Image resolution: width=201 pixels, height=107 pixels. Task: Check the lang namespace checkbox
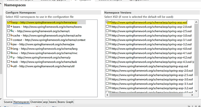click(x=9, y=48)
